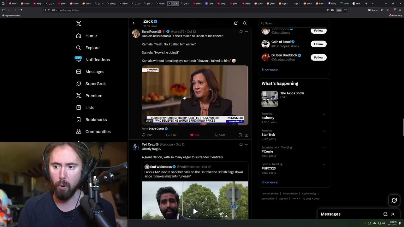Open more options for Star Trek trend

click(324, 131)
